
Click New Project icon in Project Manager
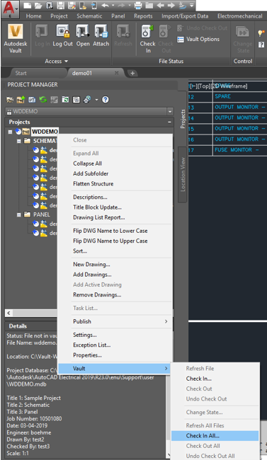click(x=21, y=100)
